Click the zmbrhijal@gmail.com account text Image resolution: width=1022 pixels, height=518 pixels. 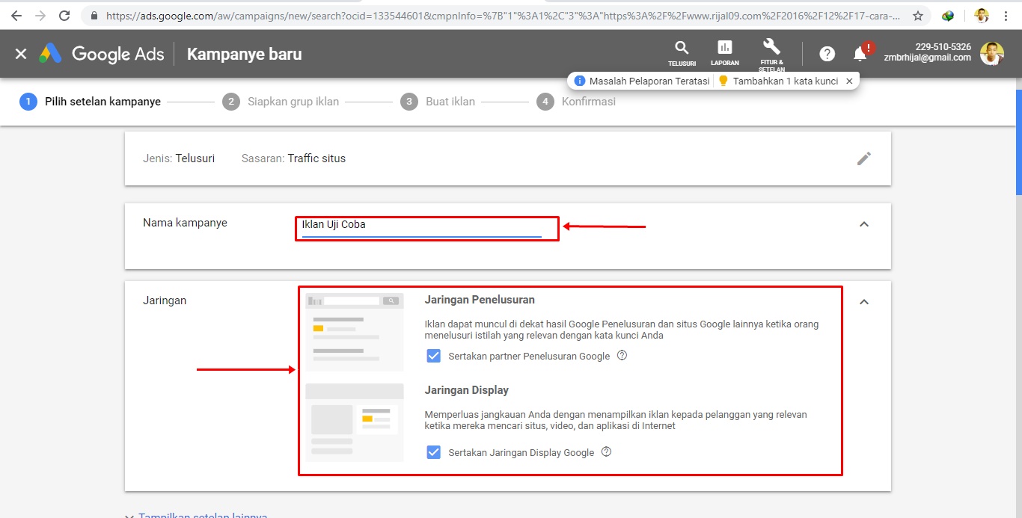[x=927, y=58]
